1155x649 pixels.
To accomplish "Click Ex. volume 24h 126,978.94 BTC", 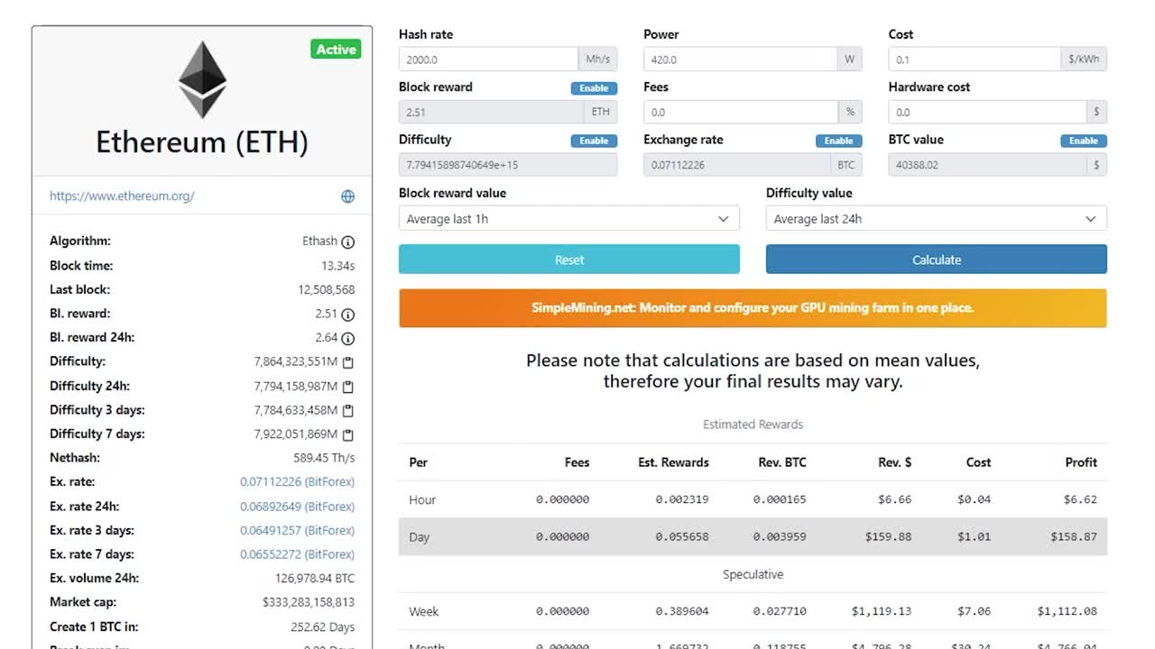I will pos(315,579).
